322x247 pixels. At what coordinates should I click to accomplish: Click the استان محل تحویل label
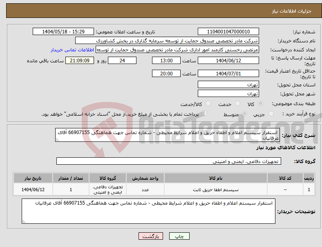pos(296,85)
